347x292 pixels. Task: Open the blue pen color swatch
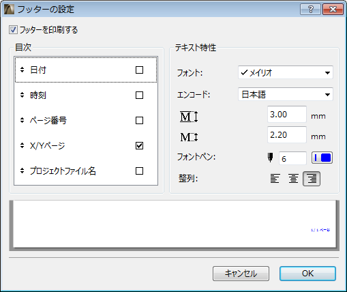pos(322,158)
